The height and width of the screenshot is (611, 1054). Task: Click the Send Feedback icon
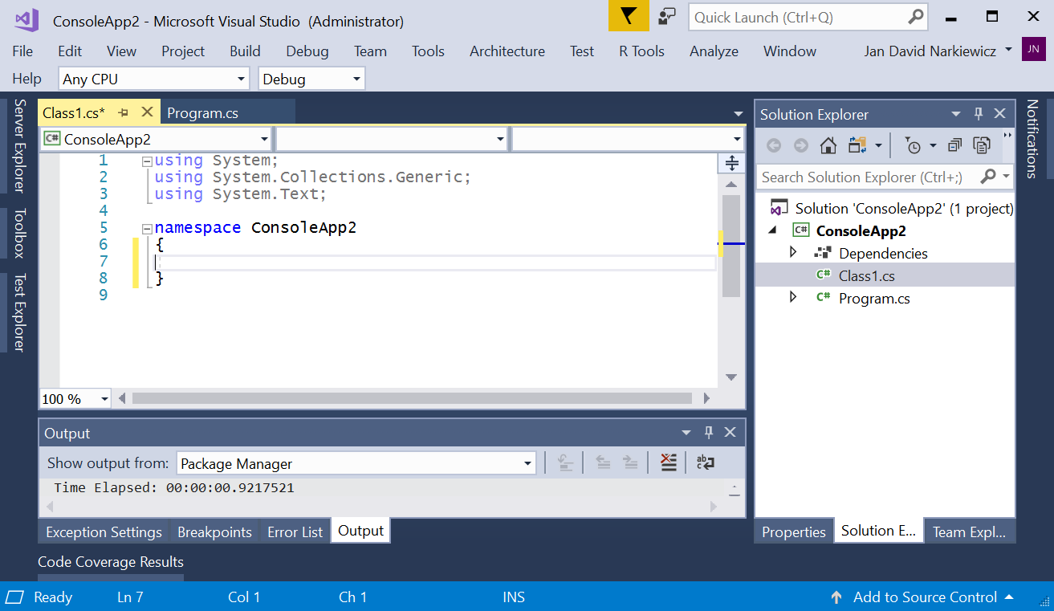(667, 16)
